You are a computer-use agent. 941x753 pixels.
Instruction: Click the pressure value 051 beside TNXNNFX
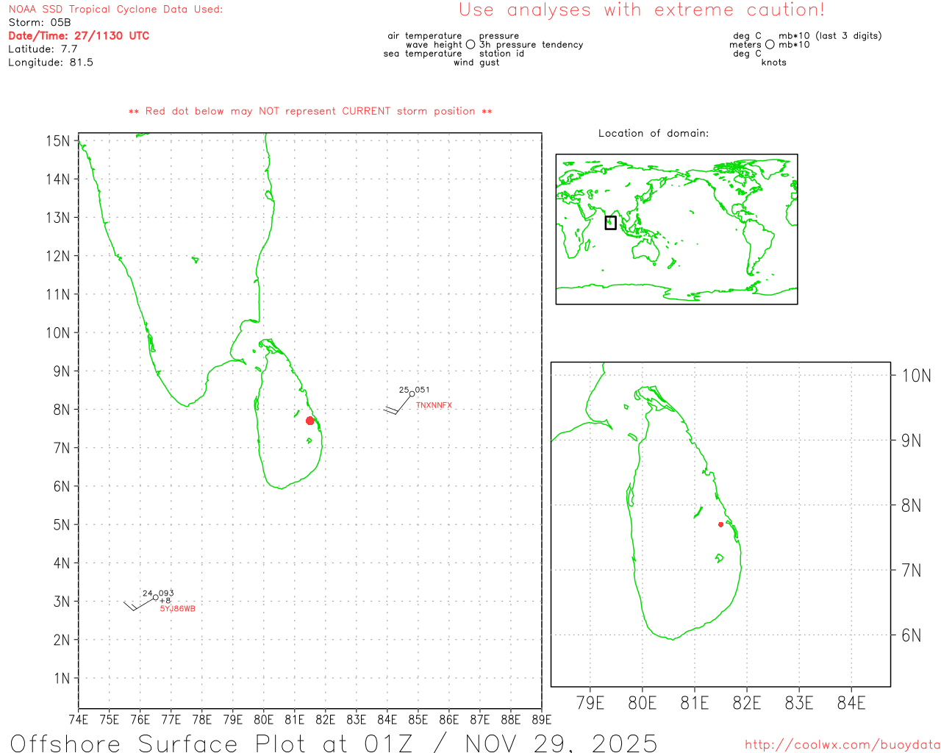point(422,390)
